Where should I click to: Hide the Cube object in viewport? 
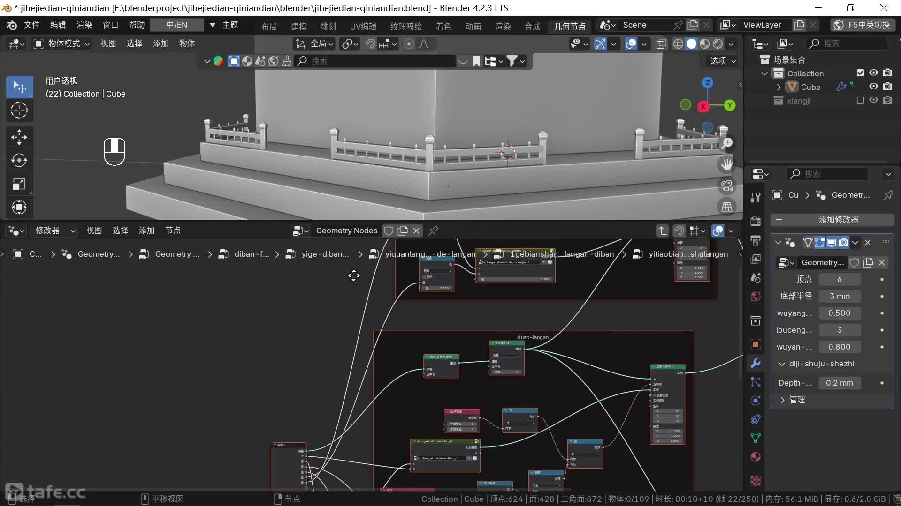click(873, 87)
